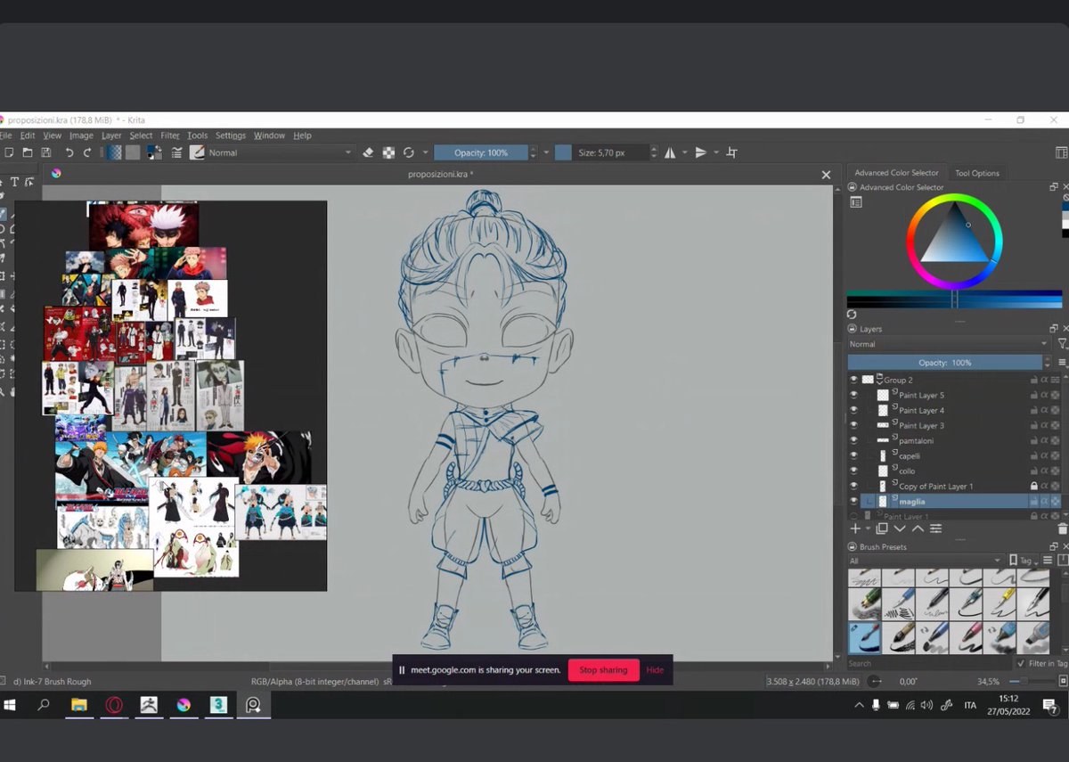Screen dimensions: 1069x762
Task: Click the color selector settings icon
Action: pos(856,202)
